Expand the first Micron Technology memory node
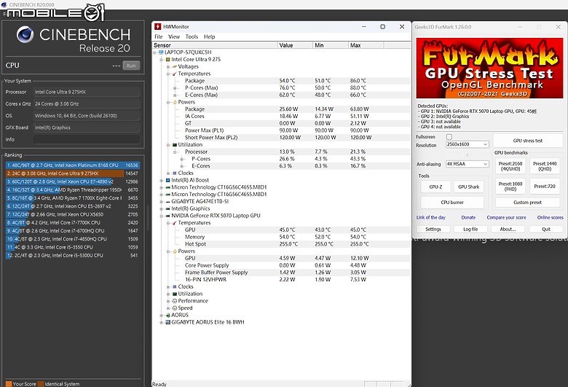Image resolution: width=568 pixels, height=387 pixels. click(162, 187)
